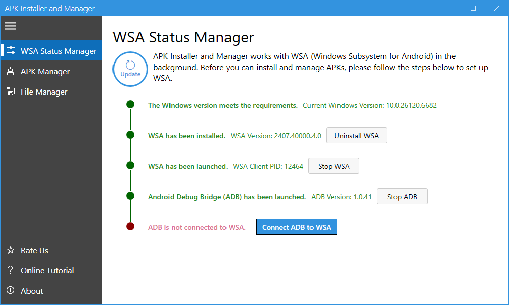Click the WSA Version number text

coord(275,136)
